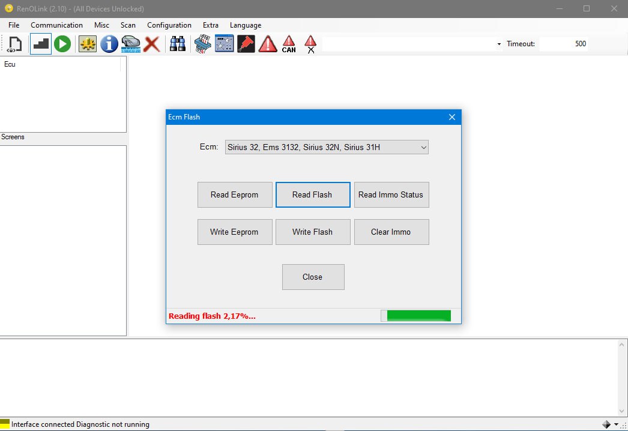
Task: Click the car scan icon
Action: pyautogui.click(x=130, y=44)
